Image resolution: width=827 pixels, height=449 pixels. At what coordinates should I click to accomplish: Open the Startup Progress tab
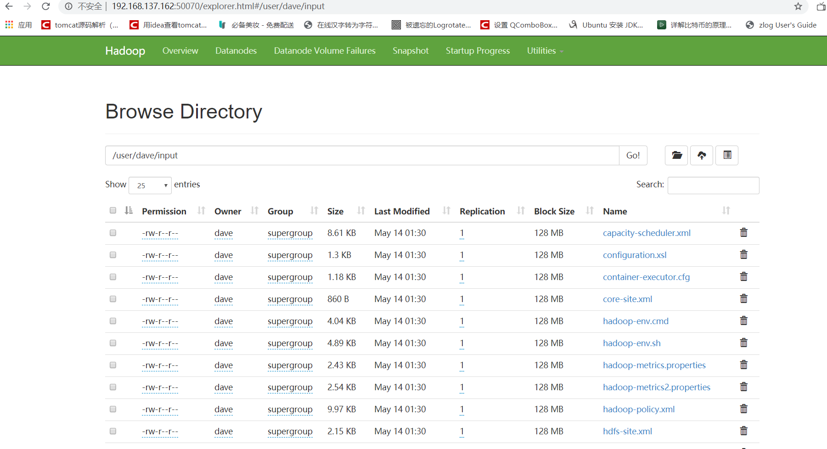coord(478,51)
